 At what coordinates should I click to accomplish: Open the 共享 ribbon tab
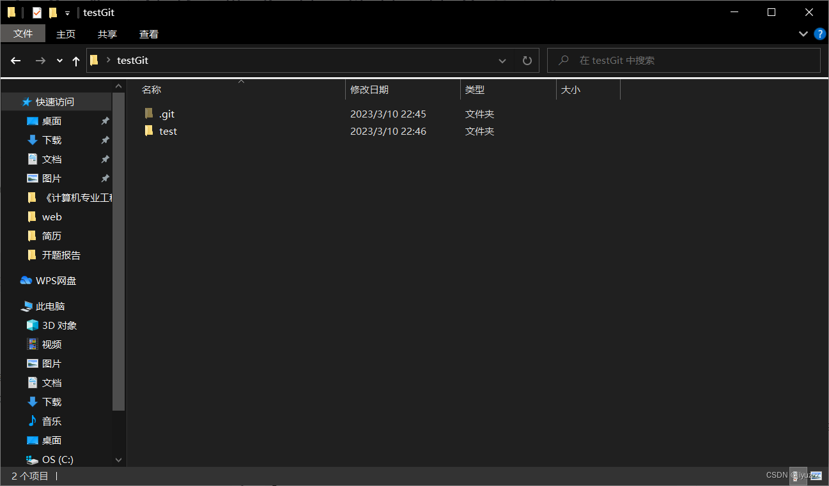pos(107,34)
